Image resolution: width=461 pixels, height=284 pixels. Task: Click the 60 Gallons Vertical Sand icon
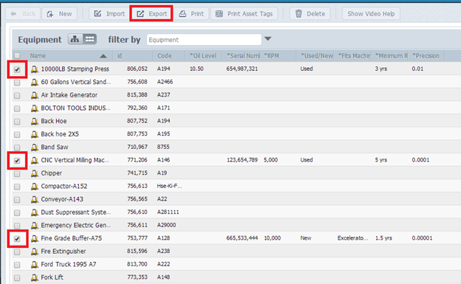tap(35, 82)
